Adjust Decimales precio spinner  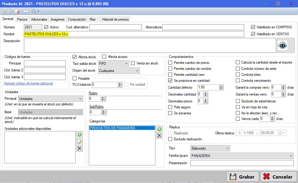(206, 101)
